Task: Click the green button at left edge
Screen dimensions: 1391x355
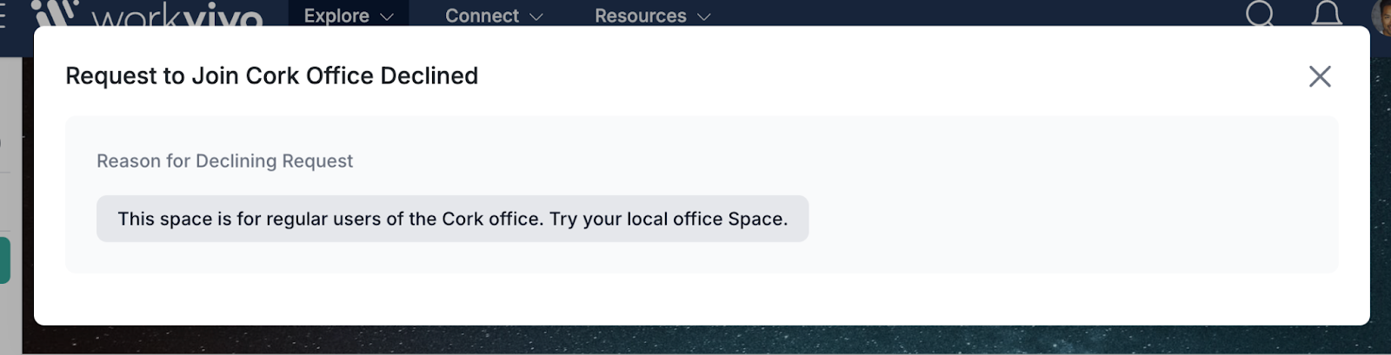Action: point(4,260)
